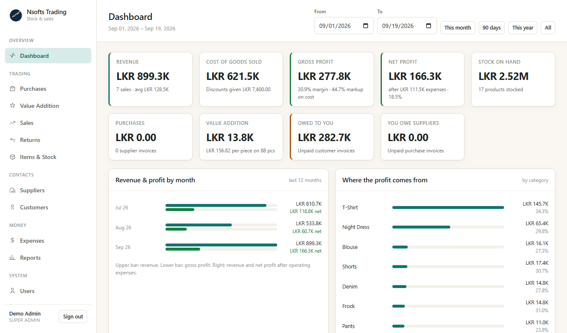Click the Night Dress category label
The image size is (567, 333).
click(x=356, y=227)
